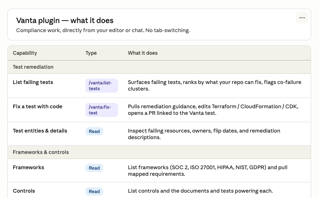Click Read badge in Controls row
The height and width of the screenshot is (198, 319).
coord(94,191)
